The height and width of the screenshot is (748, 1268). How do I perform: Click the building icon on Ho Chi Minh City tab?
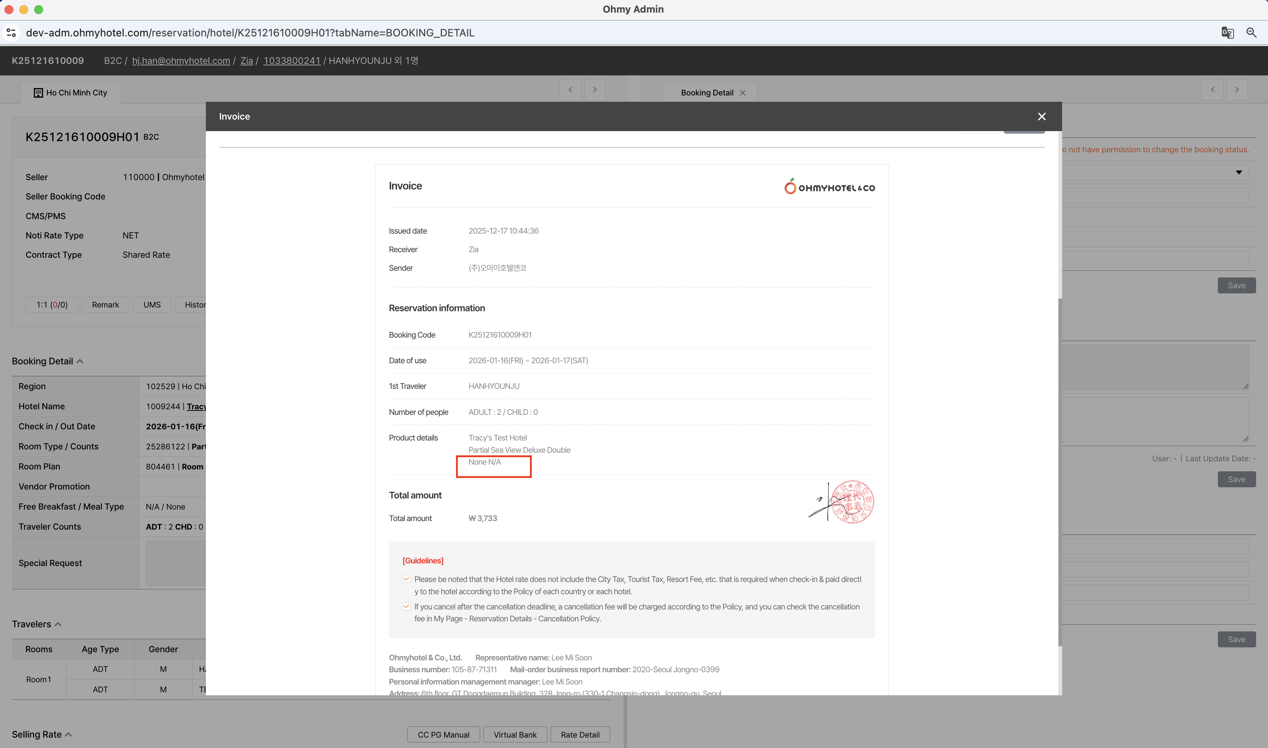pos(38,93)
